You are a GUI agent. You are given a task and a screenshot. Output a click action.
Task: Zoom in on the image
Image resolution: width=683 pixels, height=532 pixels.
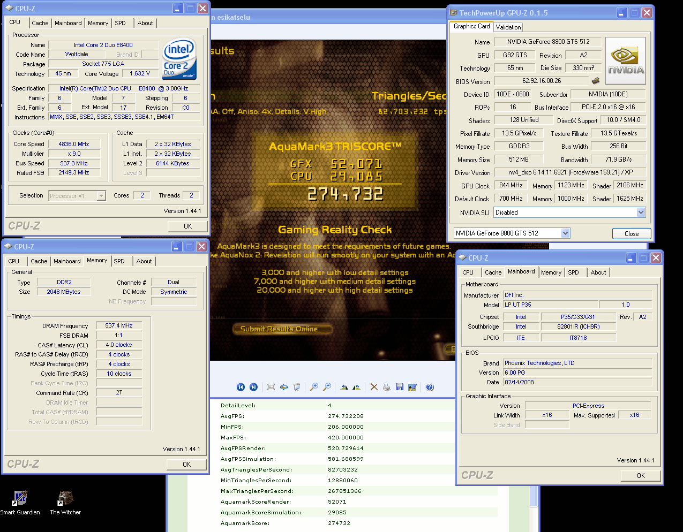coord(314,387)
